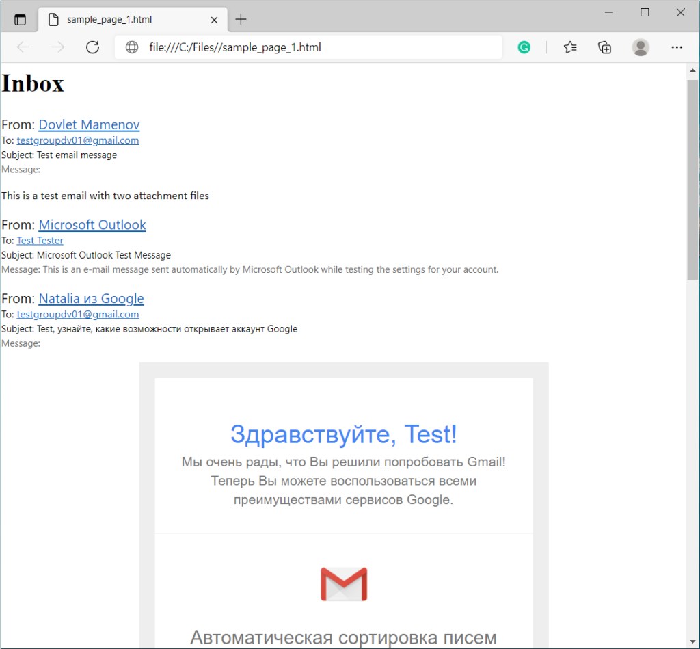Viewport: 700px width, 649px height.
Task: Click first testgroupdv01@gmail.com recipient link
Action: [x=78, y=140]
